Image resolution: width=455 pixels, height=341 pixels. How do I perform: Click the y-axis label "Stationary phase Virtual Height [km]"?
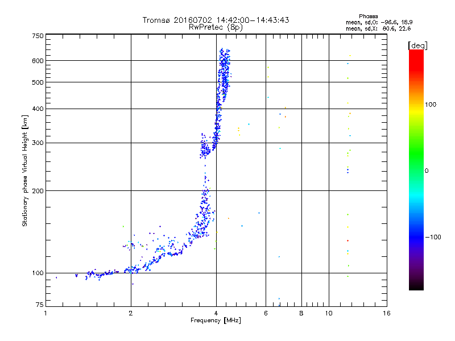coord(24,170)
